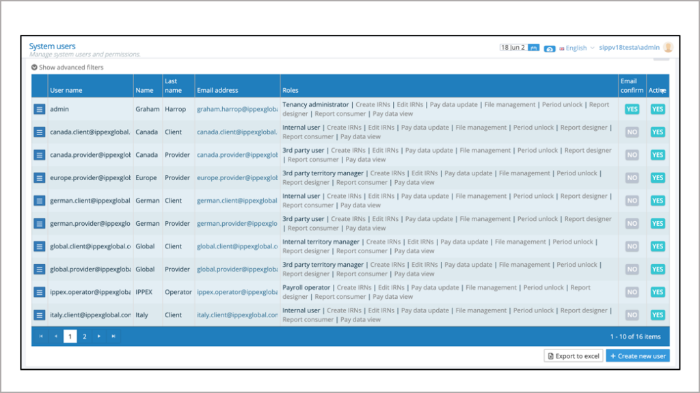Go to the next page of users
The image size is (700, 393).
tap(99, 336)
